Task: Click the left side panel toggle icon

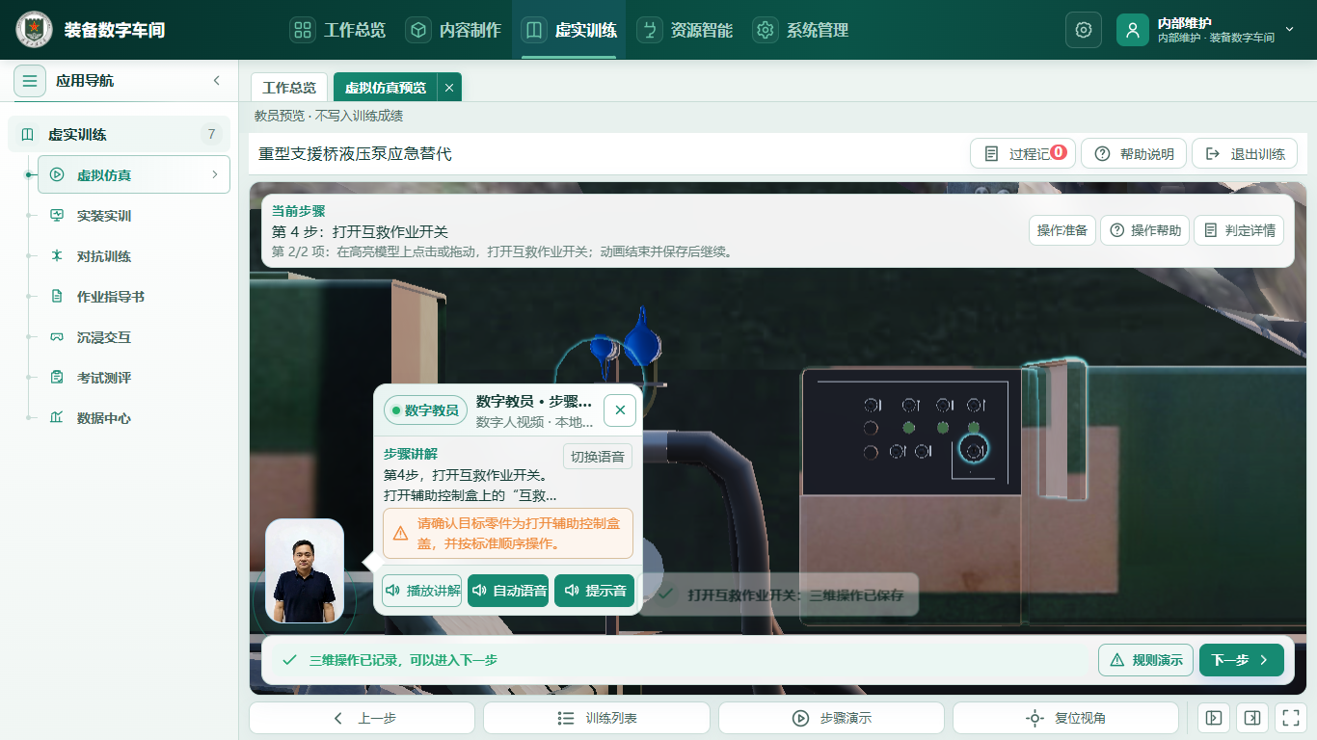Action: point(1214,718)
